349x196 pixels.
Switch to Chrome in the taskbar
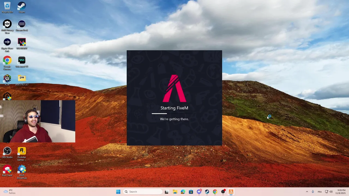point(215,192)
